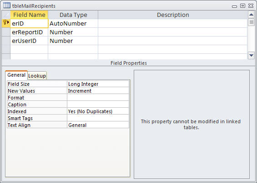Click the empty Caption property field

point(98,105)
